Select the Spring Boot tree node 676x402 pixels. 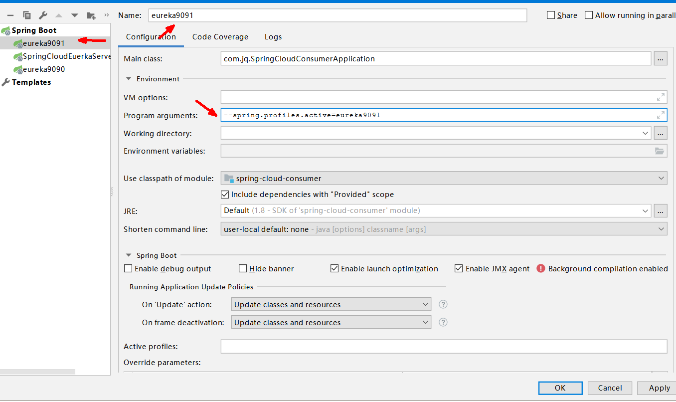(x=34, y=30)
